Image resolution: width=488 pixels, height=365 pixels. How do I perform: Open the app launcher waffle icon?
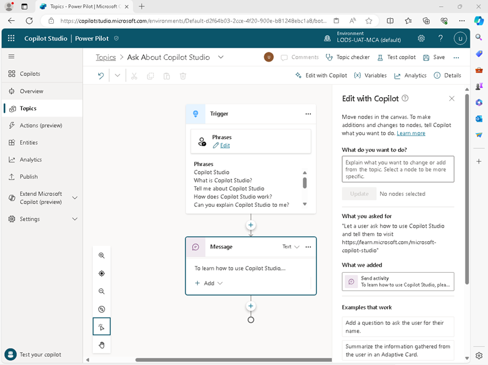point(11,38)
